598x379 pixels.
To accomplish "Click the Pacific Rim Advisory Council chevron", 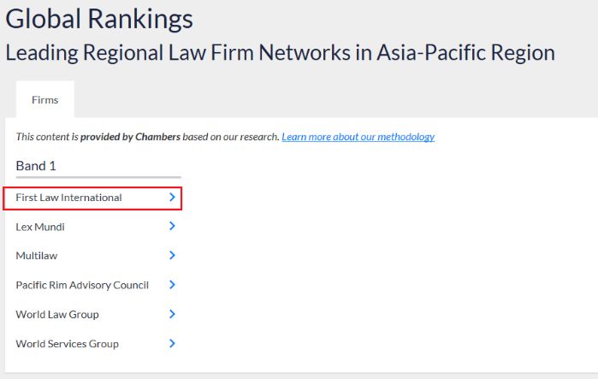I will point(172,284).
